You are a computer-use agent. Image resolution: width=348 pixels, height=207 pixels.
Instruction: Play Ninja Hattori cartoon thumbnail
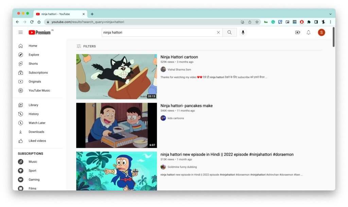point(117,77)
